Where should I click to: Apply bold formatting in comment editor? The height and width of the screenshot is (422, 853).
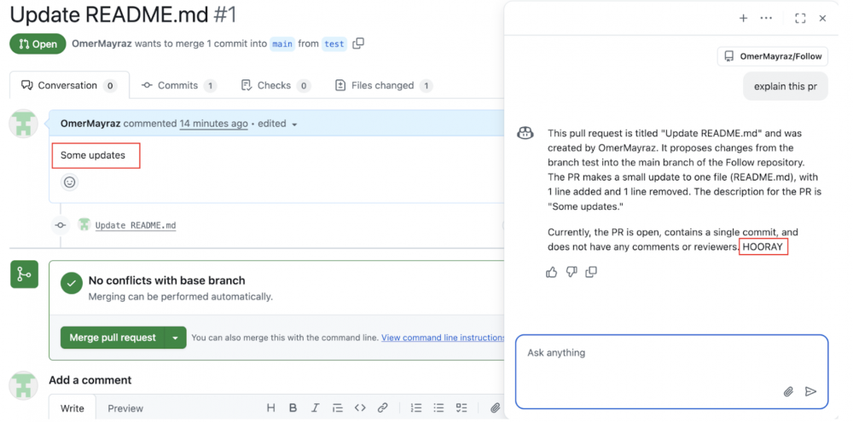point(293,408)
